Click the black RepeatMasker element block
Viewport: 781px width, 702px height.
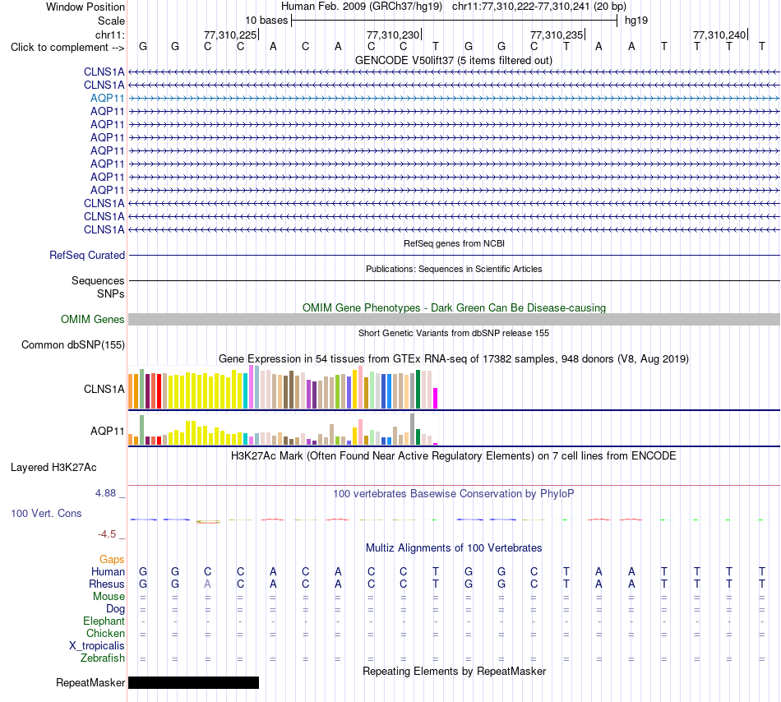click(x=194, y=682)
